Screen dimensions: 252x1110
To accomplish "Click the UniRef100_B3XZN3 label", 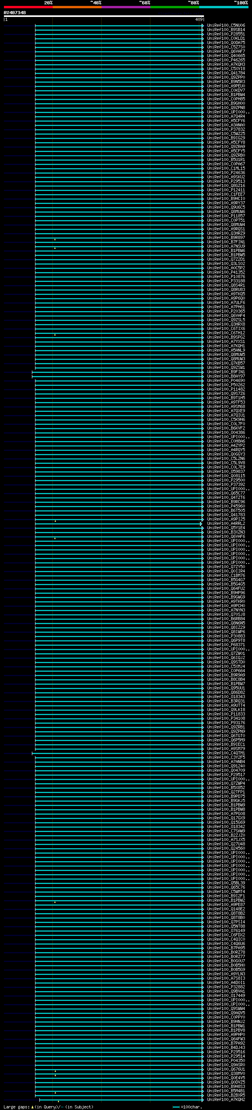I will (226, 532).
